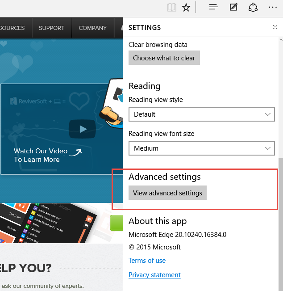Click the ReviverSoft logo in video
Screen dimensions: 283x291
click(29, 101)
